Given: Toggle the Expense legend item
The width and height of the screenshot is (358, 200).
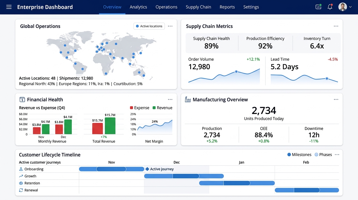Looking at the screenshot, I should tap(139, 108).
